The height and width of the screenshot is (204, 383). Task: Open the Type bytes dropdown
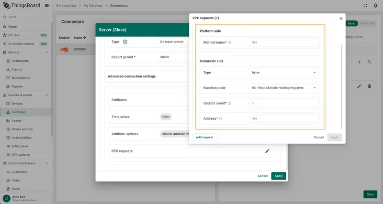[284, 73]
